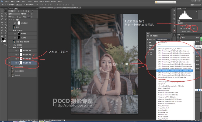Toggle the Dither checkbox in Properties
Screen dimensions: 202x122
148,48
